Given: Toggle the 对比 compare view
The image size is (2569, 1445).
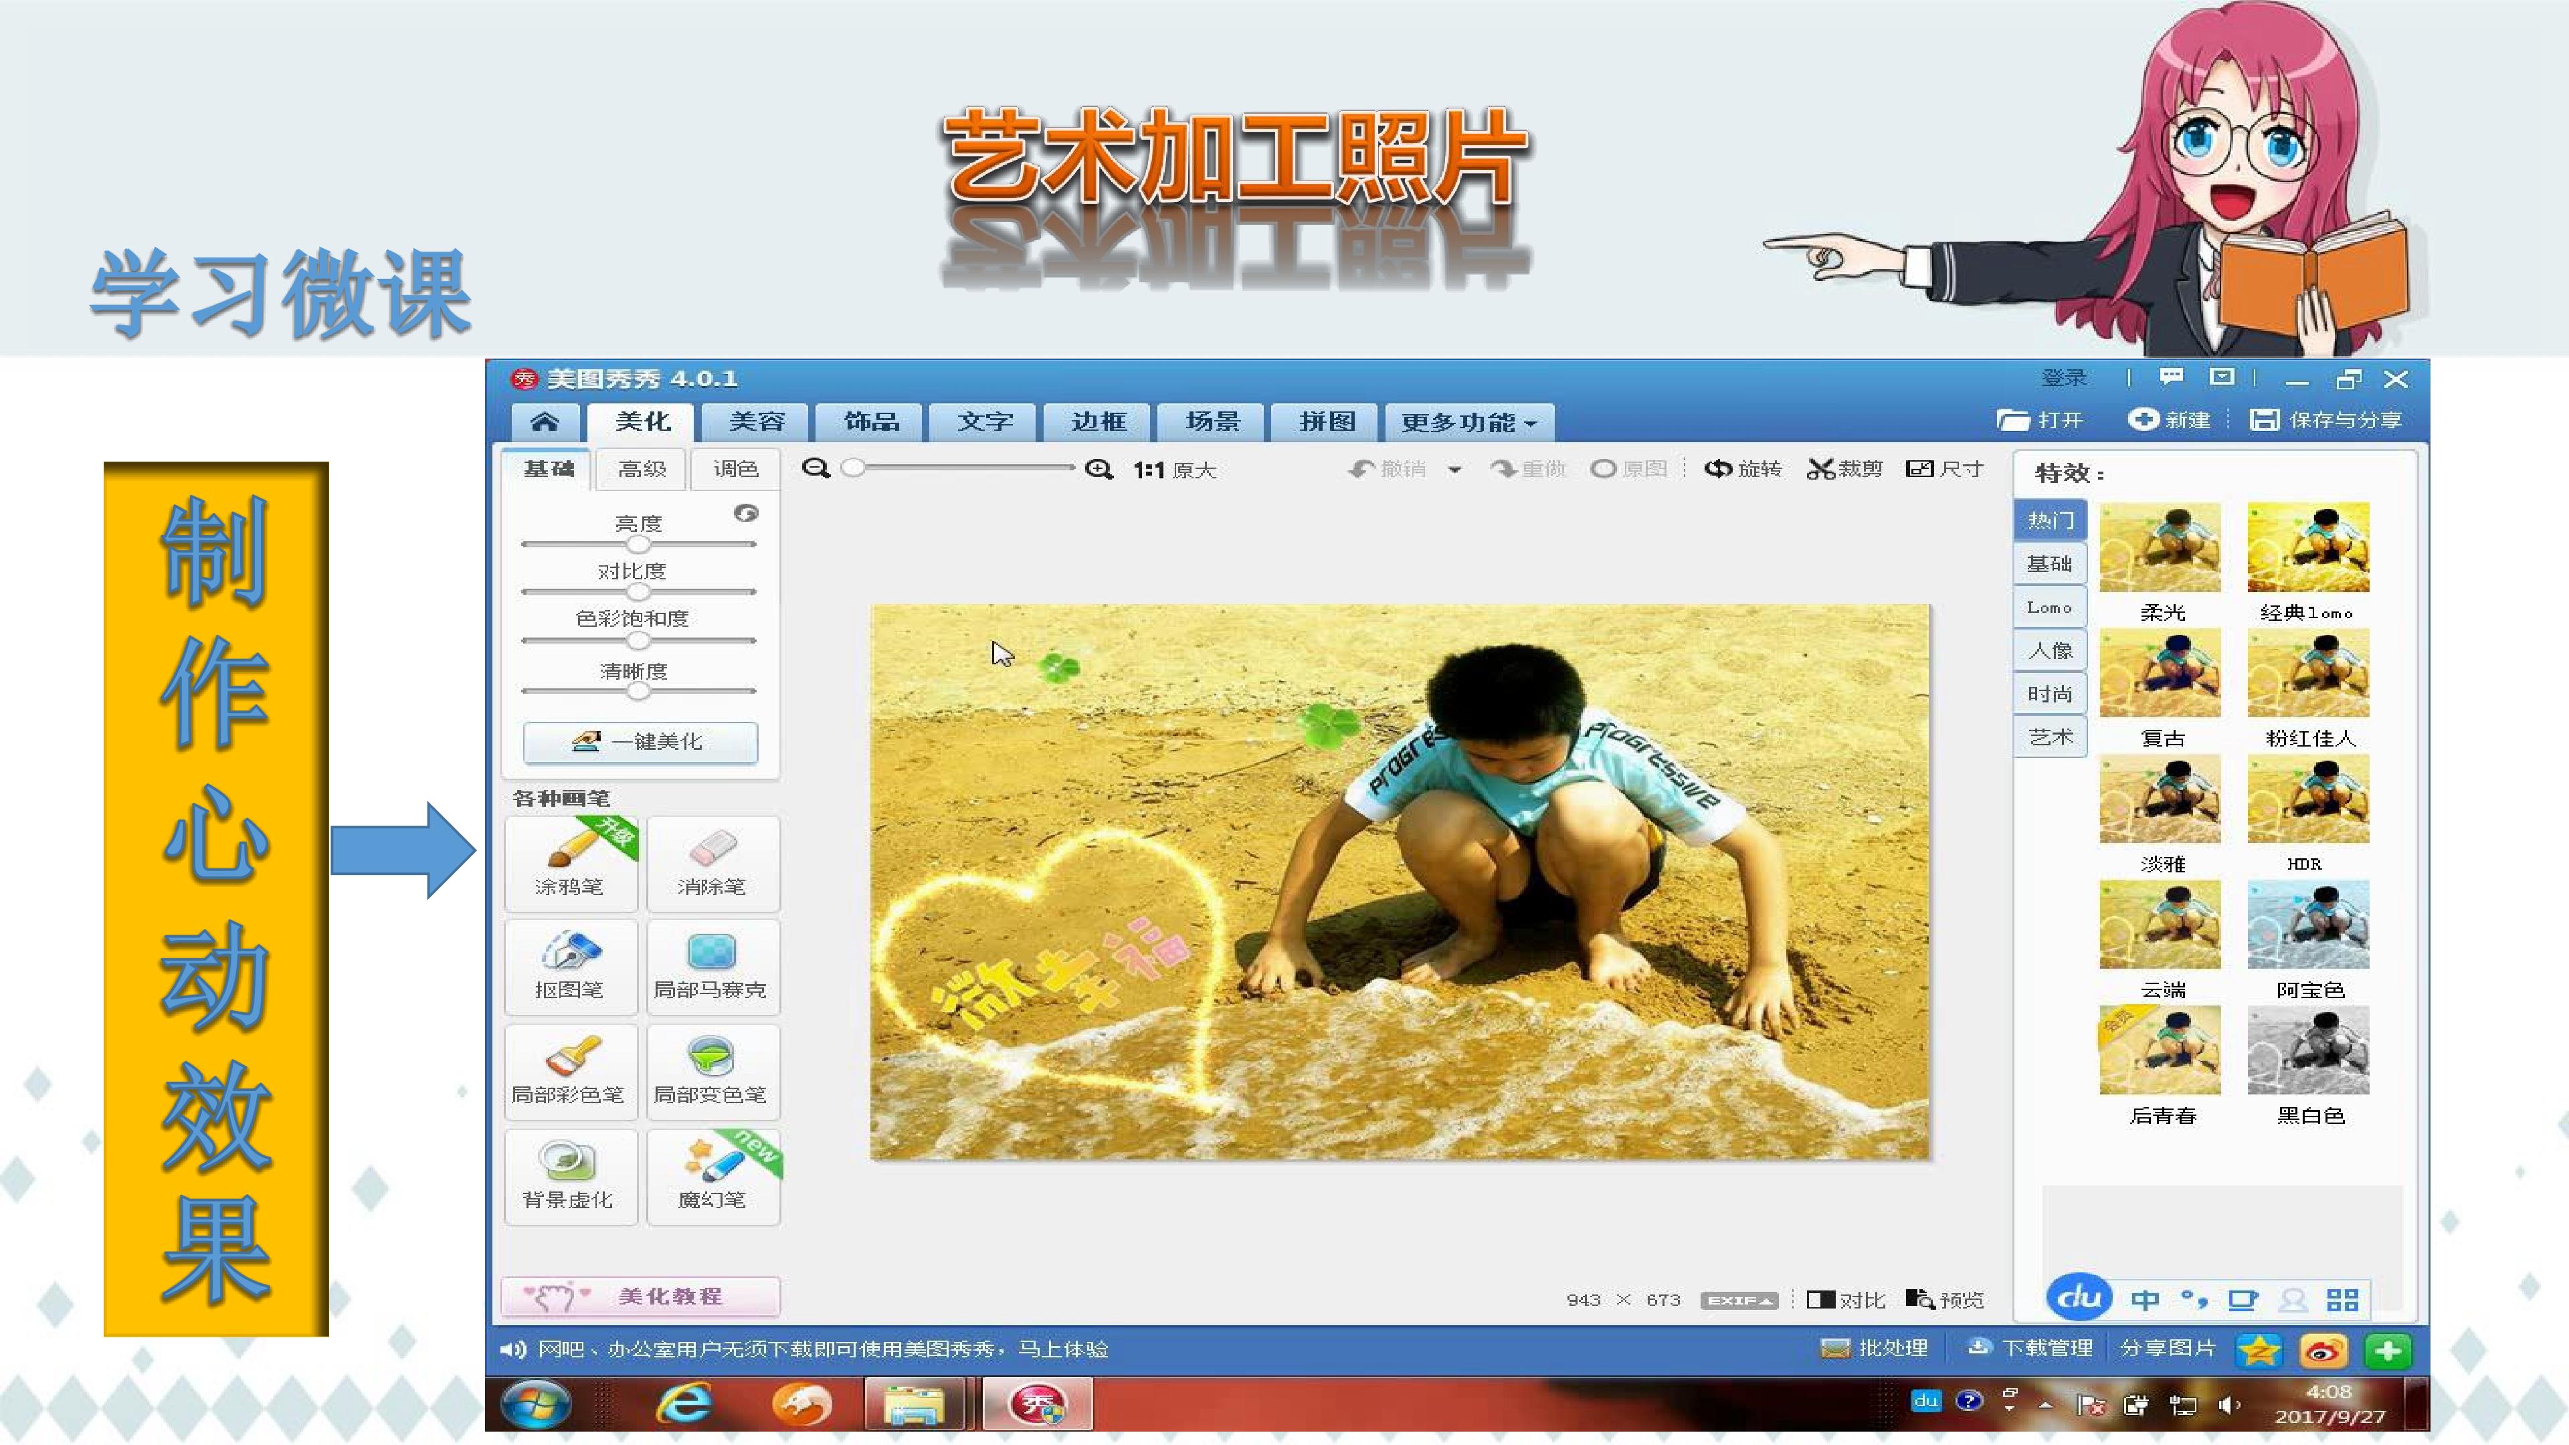Looking at the screenshot, I should [x=1845, y=1299].
